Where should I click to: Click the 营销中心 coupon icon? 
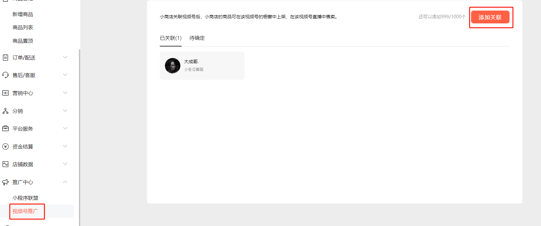tap(5, 93)
